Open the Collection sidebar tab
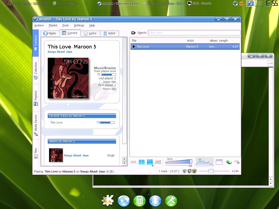This screenshot has height=209, width=279. pos(36,70)
